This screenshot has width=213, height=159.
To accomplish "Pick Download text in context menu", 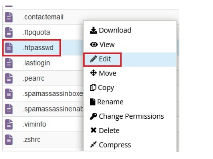I will pos(115,30).
